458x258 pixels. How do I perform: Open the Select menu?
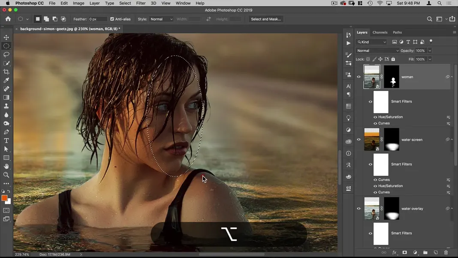click(125, 3)
